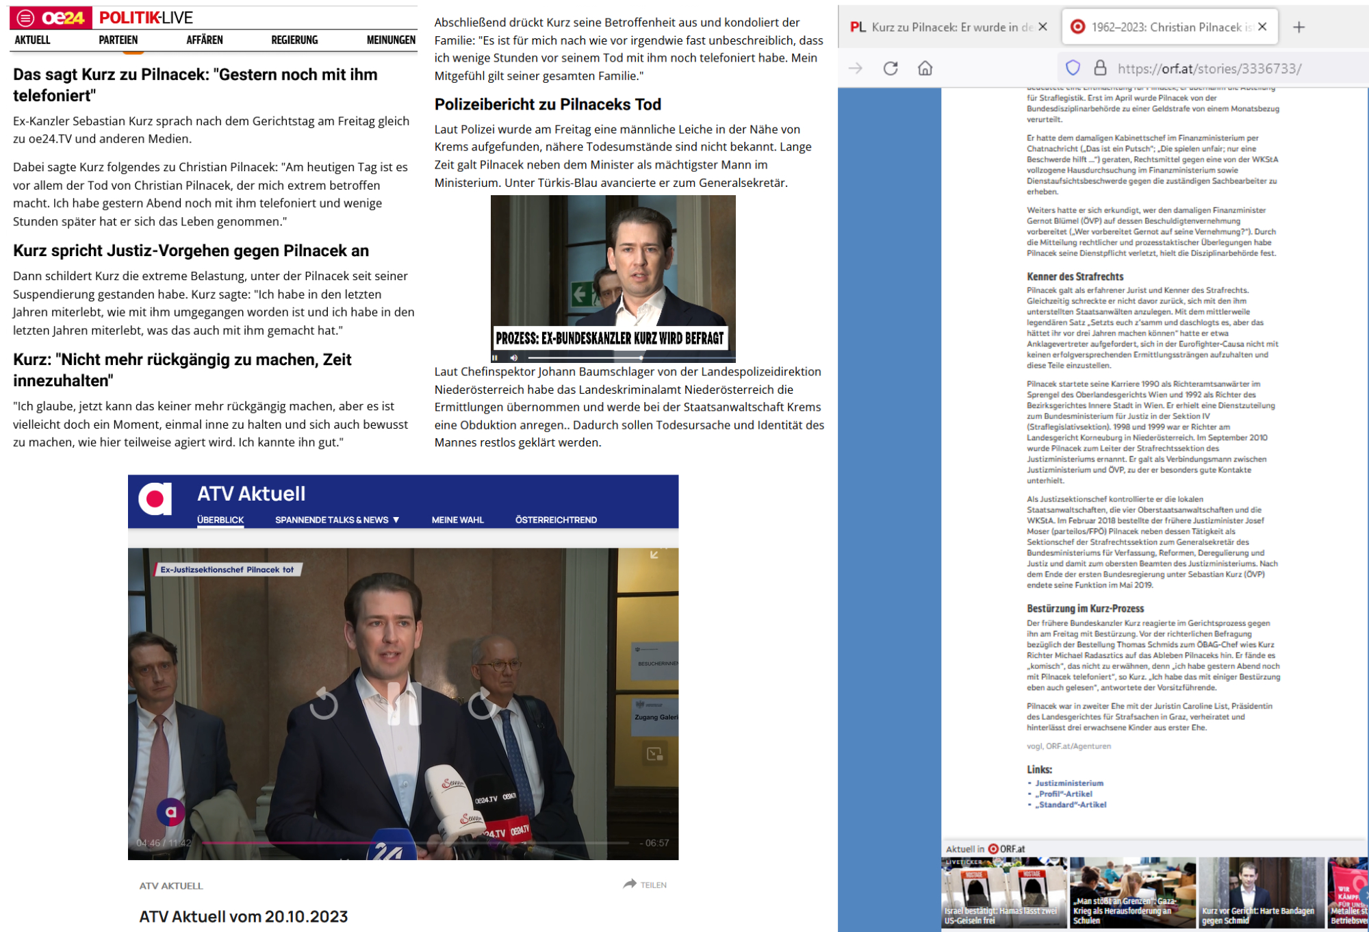Click the site security padlock icon

1100,68
